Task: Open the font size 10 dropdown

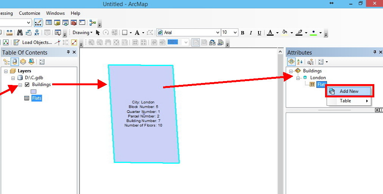Action: click(x=235, y=33)
